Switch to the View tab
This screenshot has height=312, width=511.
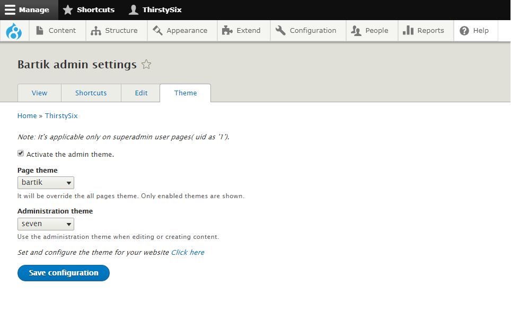tap(39, 93)
